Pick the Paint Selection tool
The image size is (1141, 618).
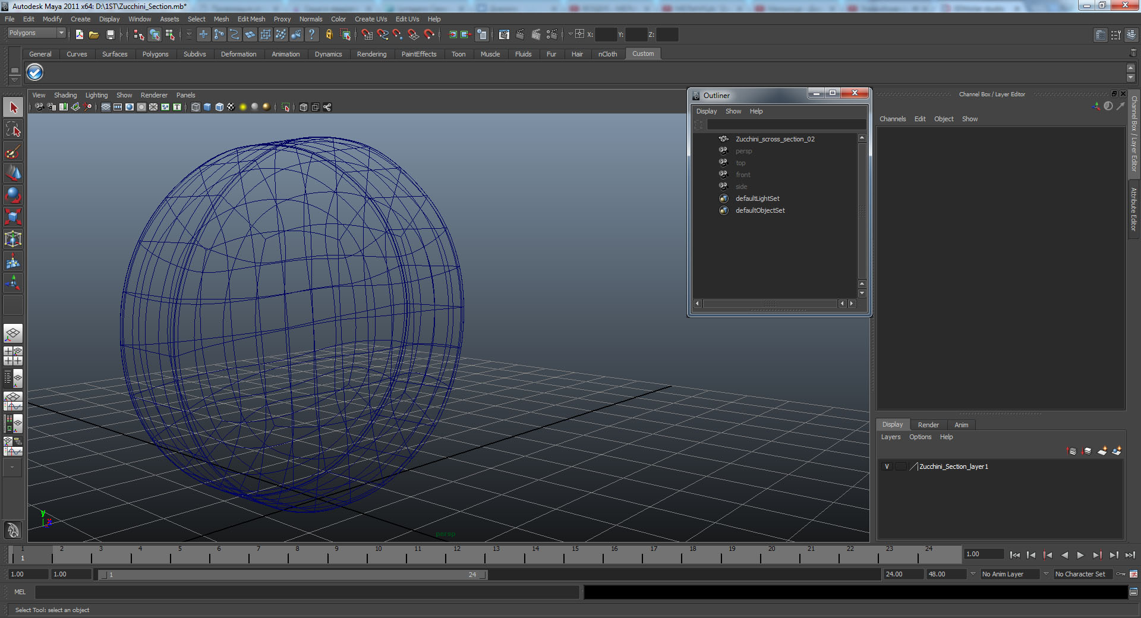[x=13, y=152]
